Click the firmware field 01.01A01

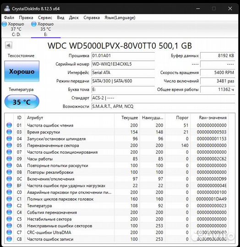click(123, 56)
